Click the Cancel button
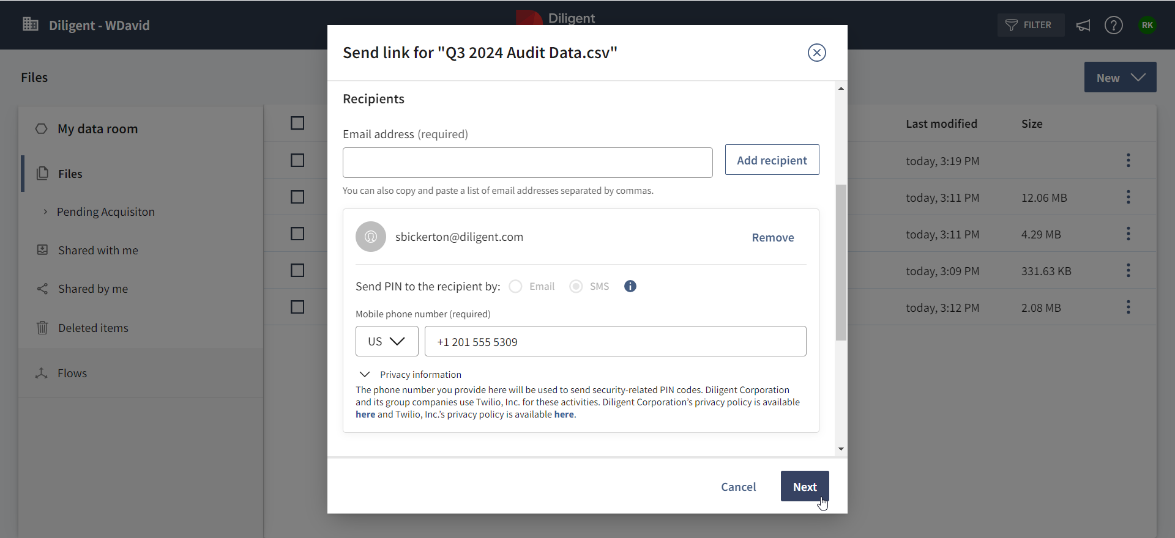The width and height of the screenshot is (1175, 538). 738,487
